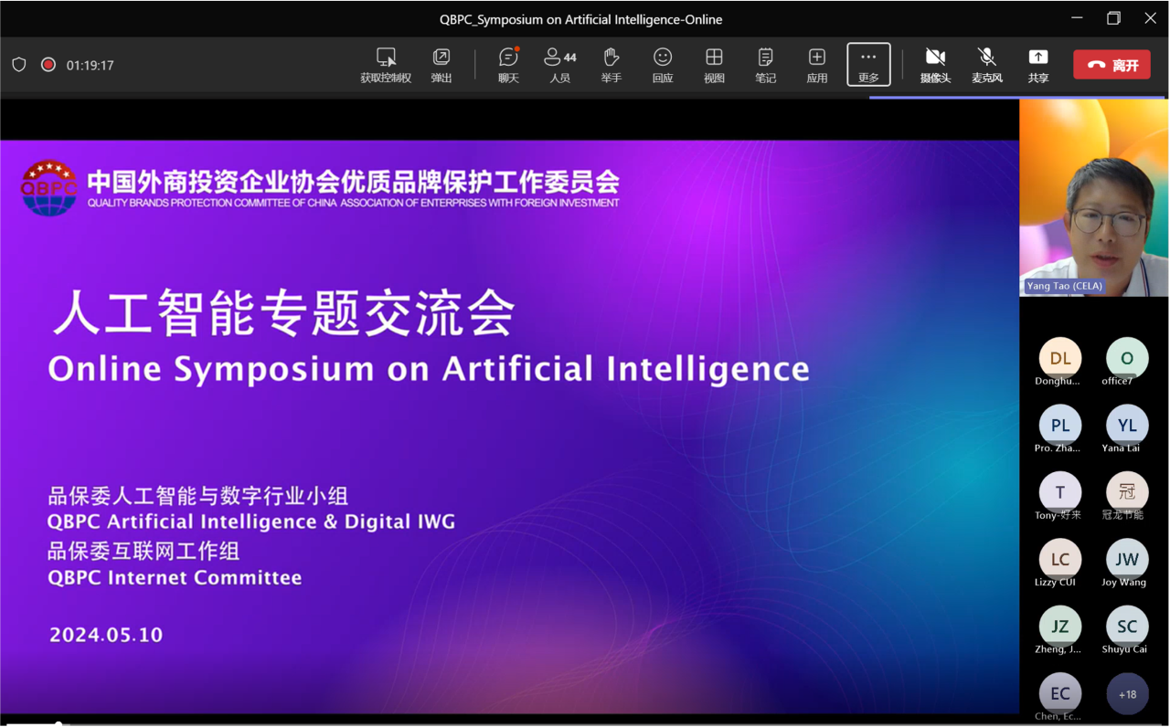1170x727 pixels.
Task: Select Joy Wang's JW avatar
Action: click(1127, 559)
